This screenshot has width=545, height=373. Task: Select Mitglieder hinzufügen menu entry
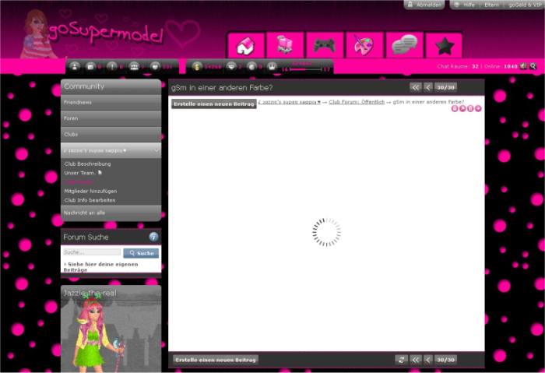tap(90, 192)
